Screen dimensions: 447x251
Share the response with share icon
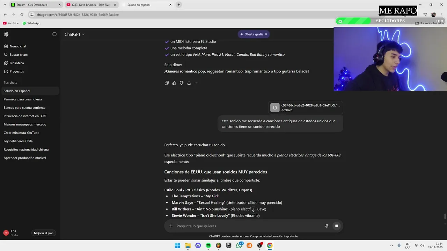(189, 83)
